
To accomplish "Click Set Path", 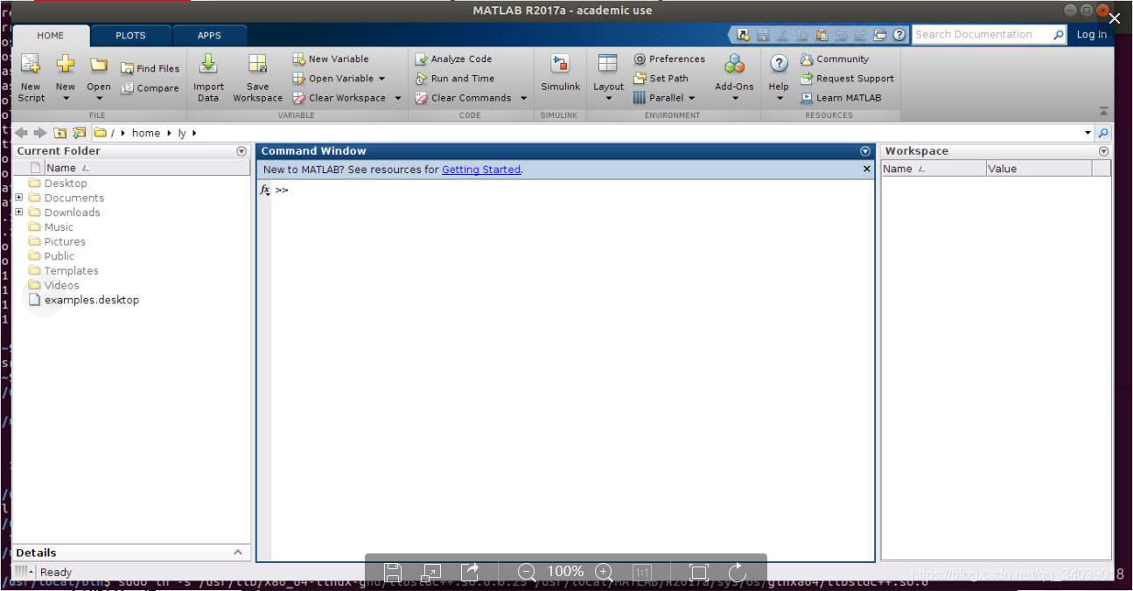I will tap(661, 79).
